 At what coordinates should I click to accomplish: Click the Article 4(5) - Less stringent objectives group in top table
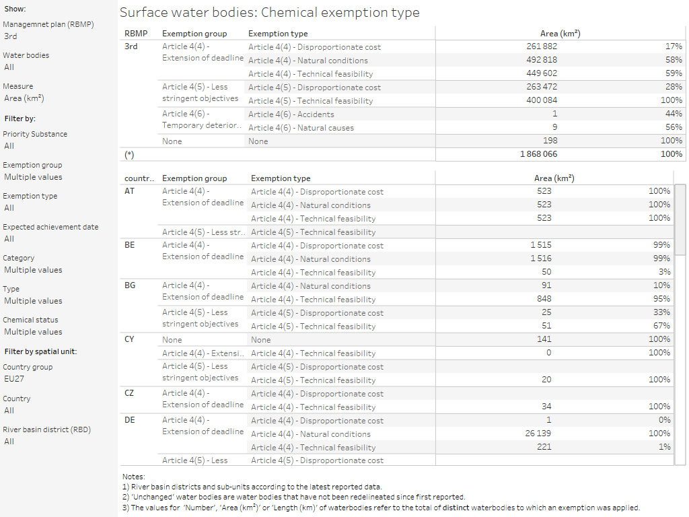[x=200, y=93]
